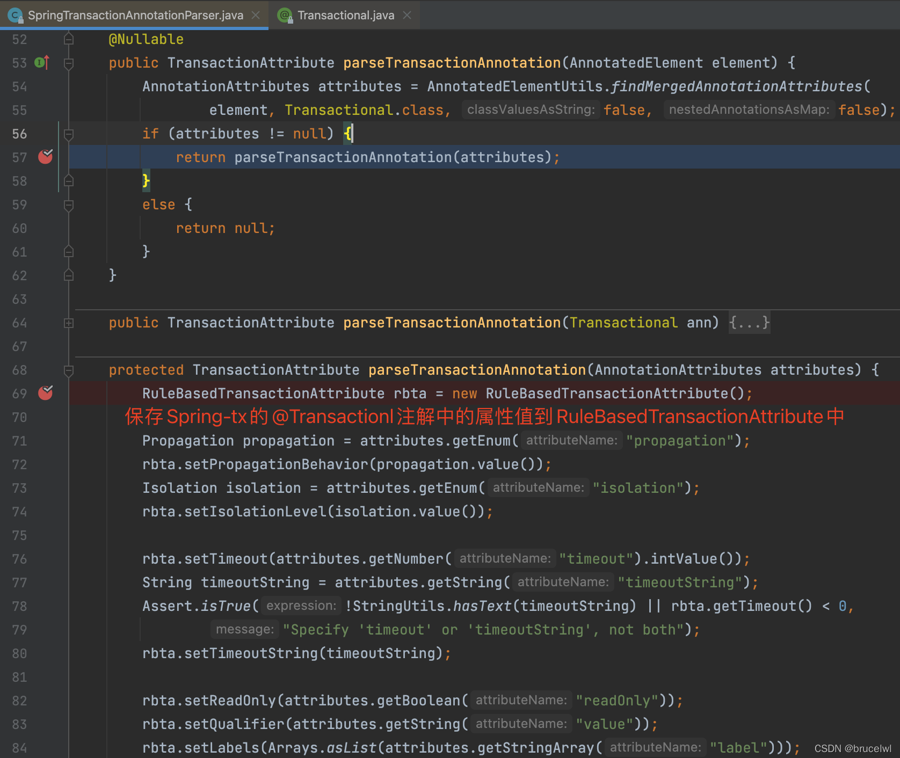Click classValuesAsString parameter hint
Viewport: 900px width, 758px height.
pyautogui.click(x=531, y=110)
